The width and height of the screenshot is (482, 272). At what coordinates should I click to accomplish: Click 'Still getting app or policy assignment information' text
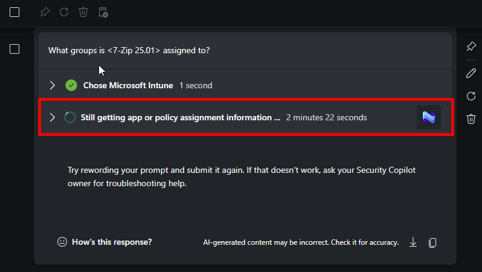tap(180, 117)
